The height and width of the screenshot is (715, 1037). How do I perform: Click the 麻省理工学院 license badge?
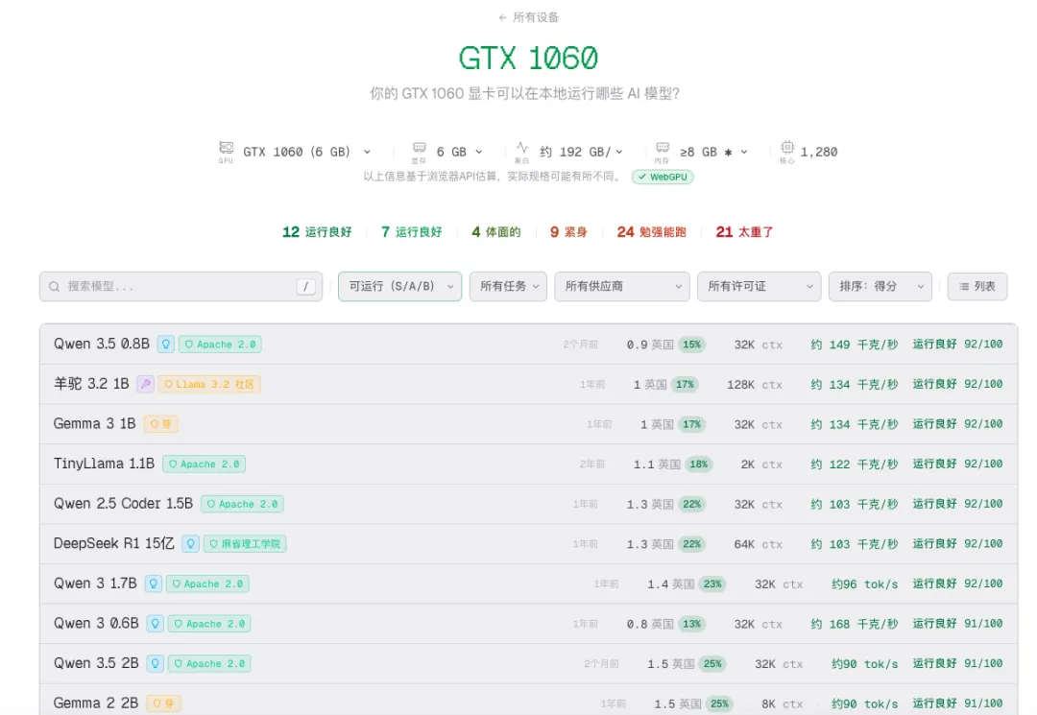coord(245,544)
